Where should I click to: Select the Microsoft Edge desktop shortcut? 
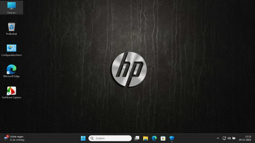[12, 70]
